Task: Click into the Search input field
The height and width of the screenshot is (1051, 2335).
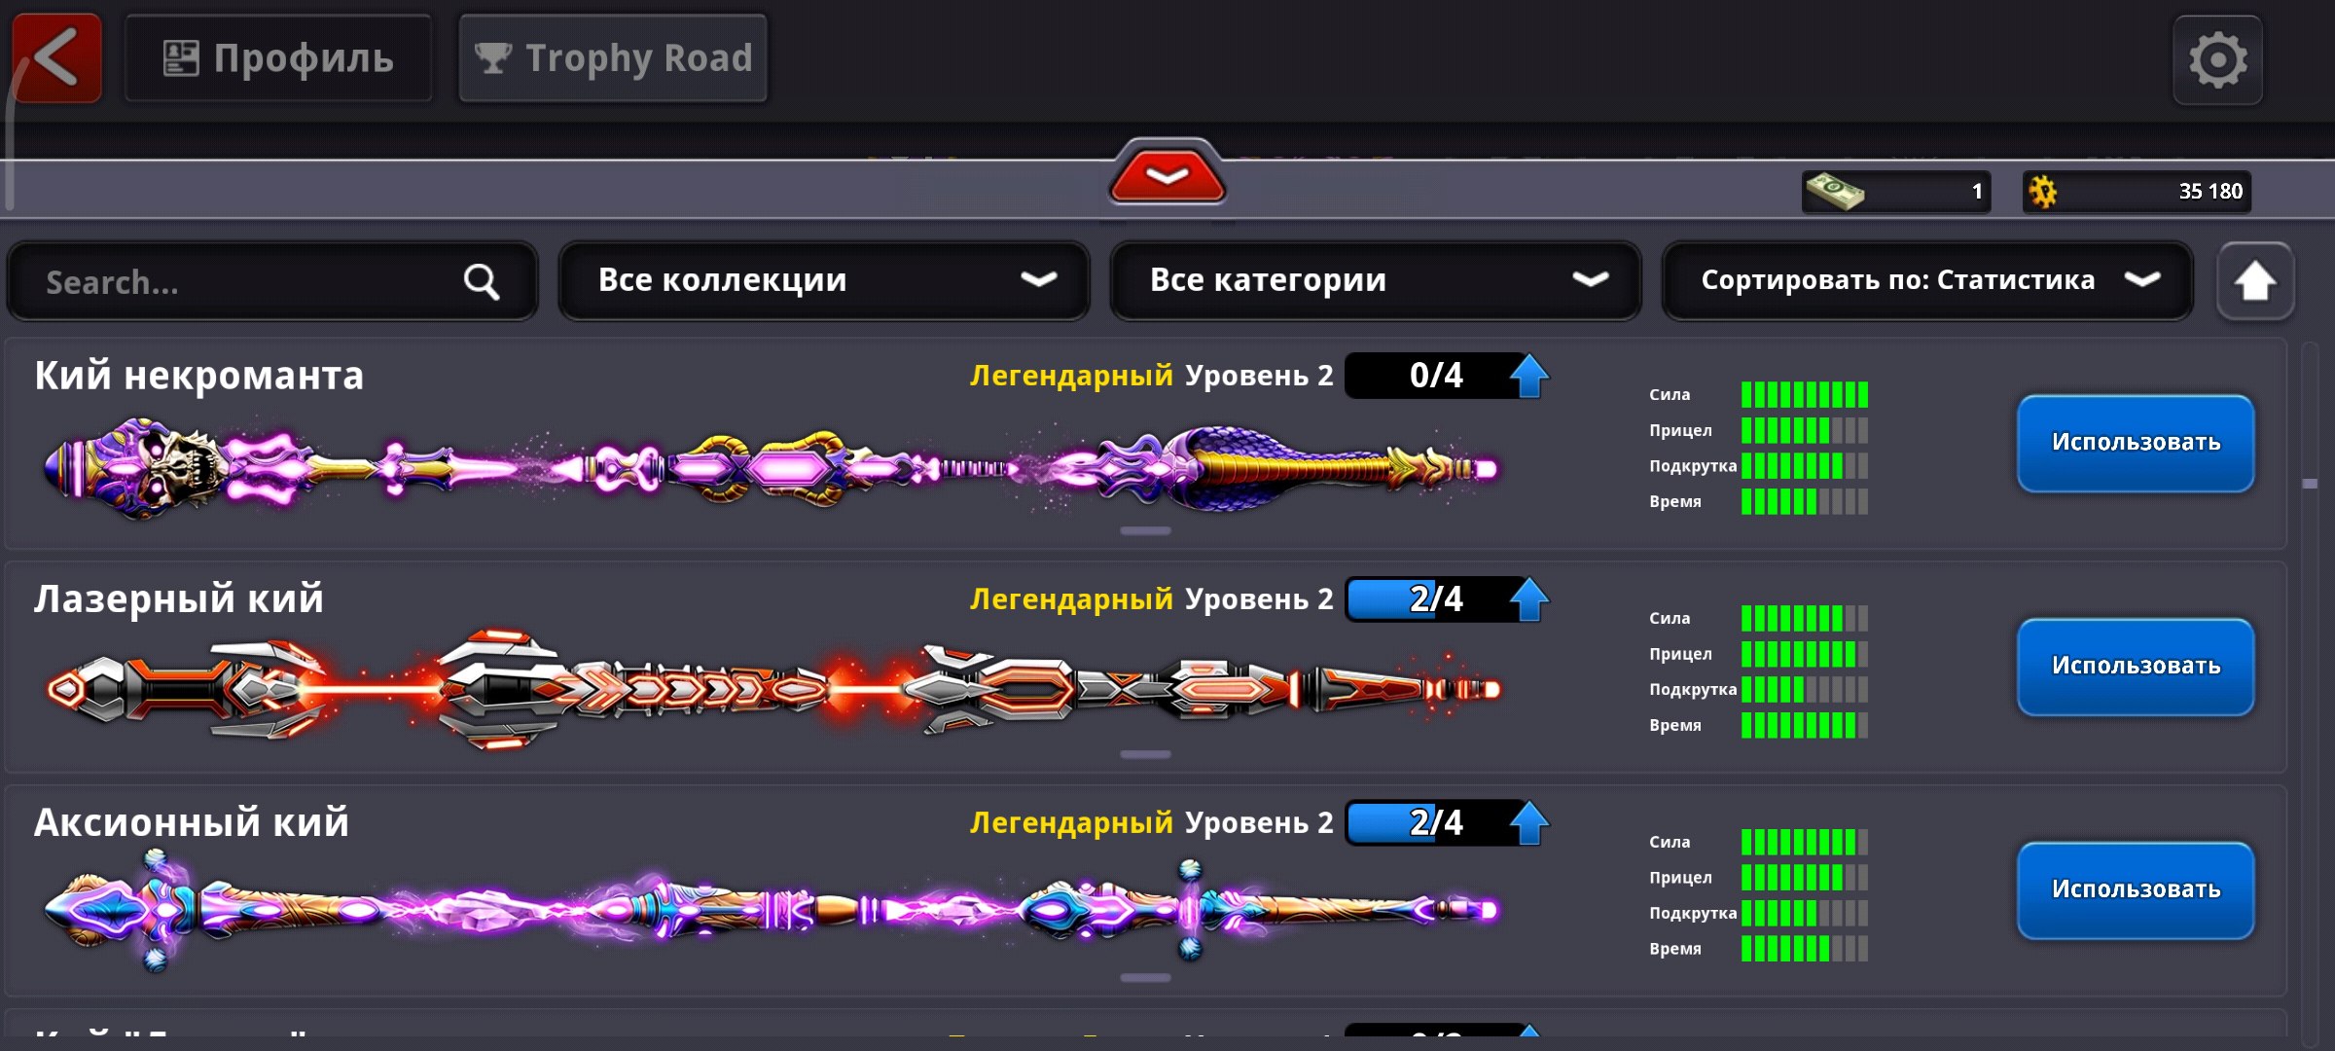Action: click(272, 282)
